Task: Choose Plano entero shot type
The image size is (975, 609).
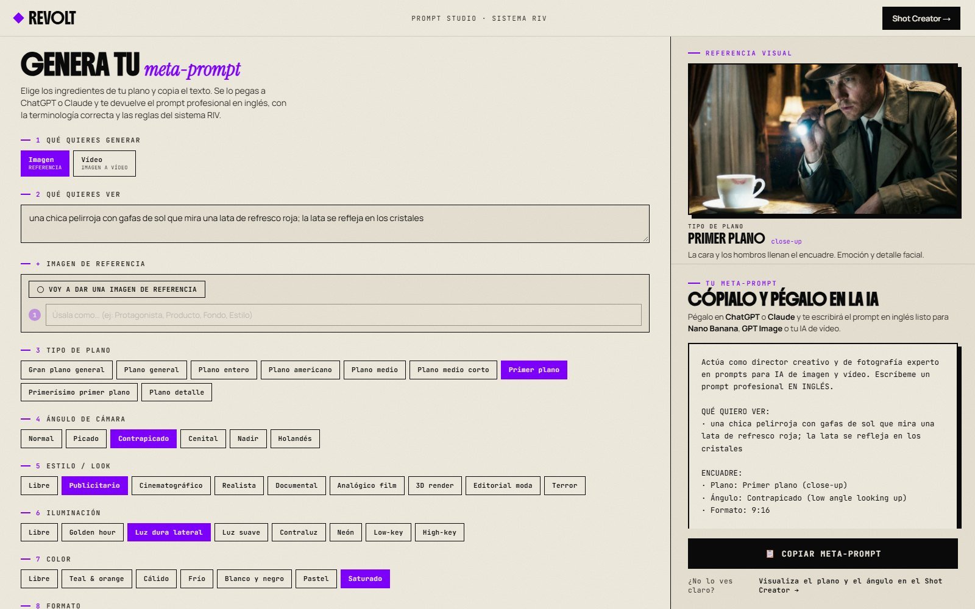Action: (224, 370)
